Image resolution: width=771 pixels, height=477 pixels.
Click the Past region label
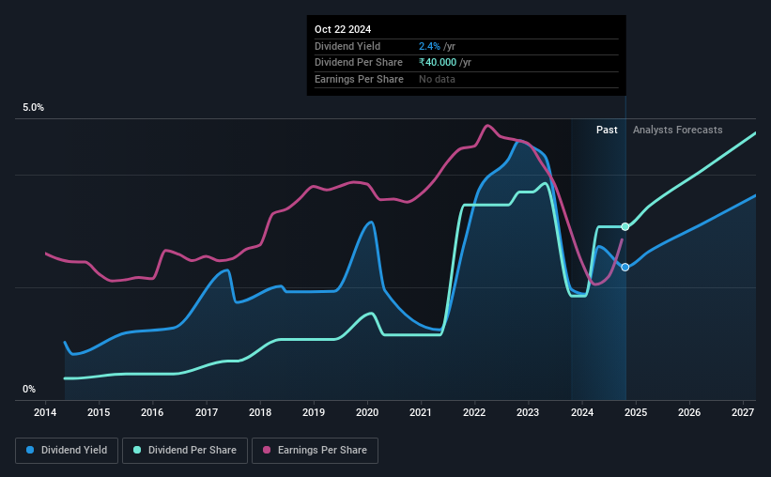coord(607,130)
